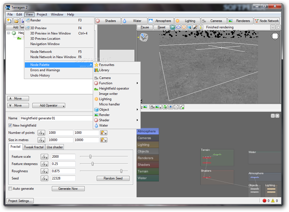
Task: Switch to the Use shader tab
Action: 55,147
